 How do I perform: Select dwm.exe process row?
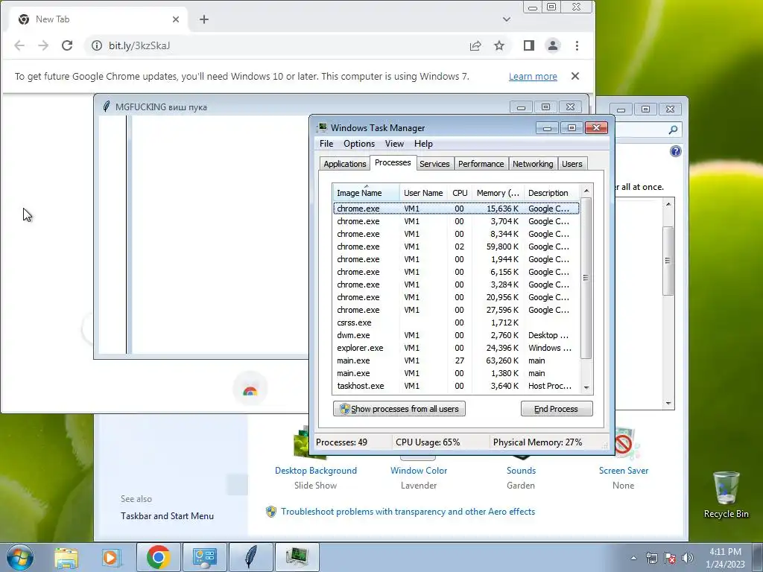tap(456, 335)
